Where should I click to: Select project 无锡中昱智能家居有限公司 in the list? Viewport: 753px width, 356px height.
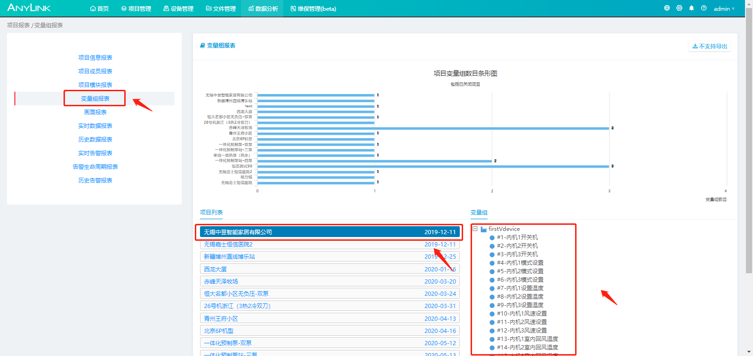click(329, 232)
